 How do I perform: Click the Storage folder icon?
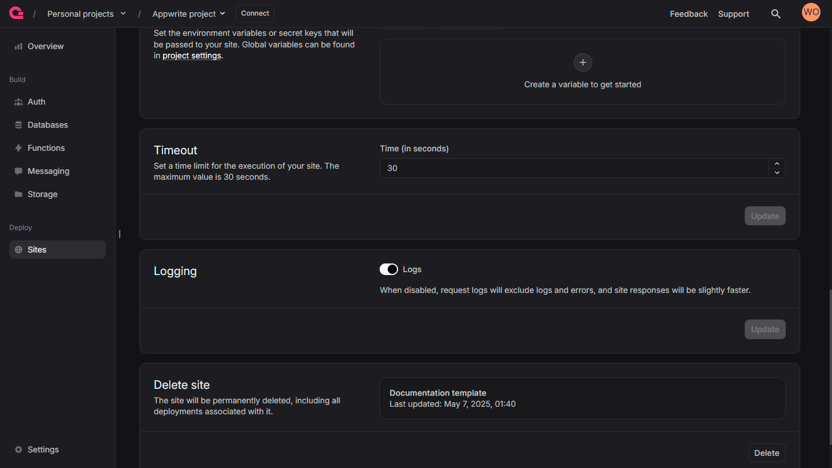[18, 194]
